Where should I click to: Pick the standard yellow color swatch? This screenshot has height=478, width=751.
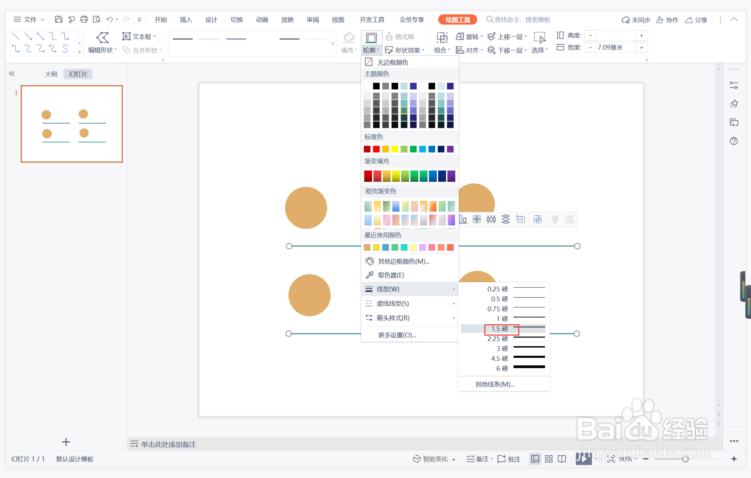pyautogui.click(x=395, y=149)
